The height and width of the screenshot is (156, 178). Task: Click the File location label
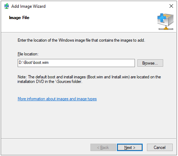[x=28, y=54]
